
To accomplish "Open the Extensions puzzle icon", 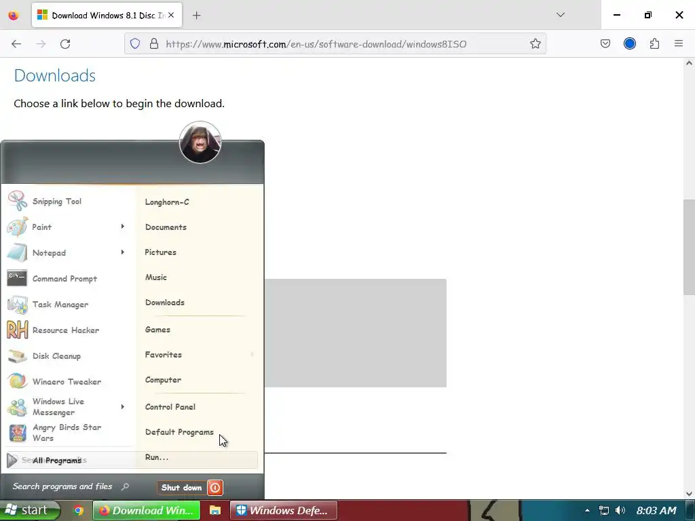I will (654, 43).
